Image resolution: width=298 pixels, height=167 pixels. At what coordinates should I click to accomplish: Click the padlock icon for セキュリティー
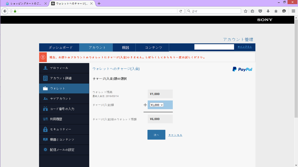(x=45, y=129)
